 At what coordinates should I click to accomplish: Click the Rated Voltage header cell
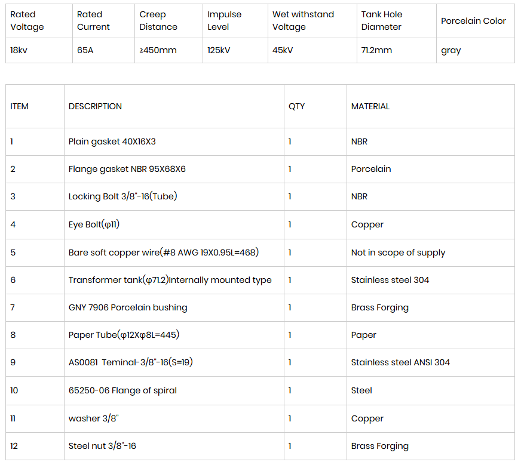(39, 20)
